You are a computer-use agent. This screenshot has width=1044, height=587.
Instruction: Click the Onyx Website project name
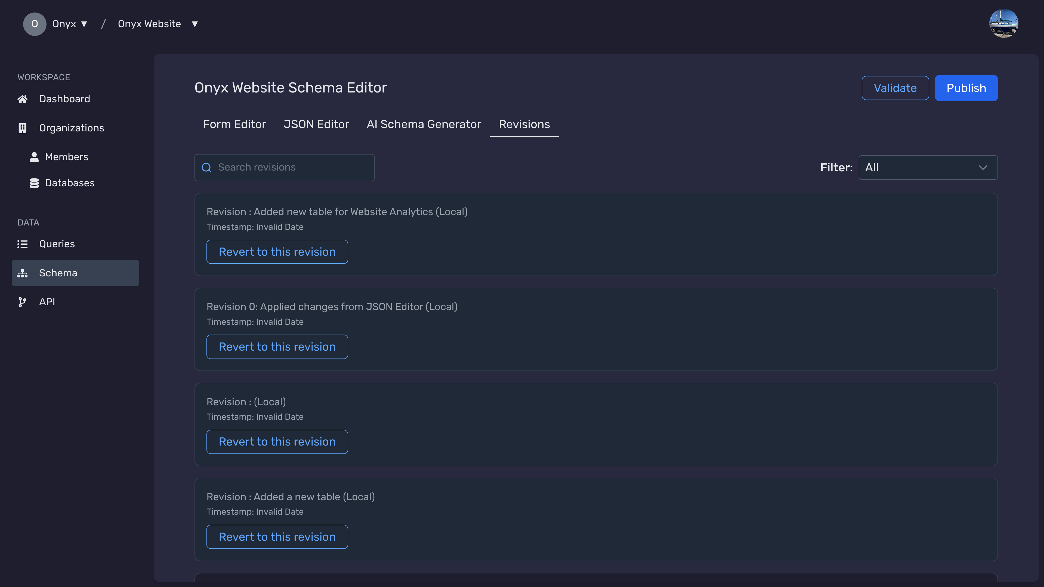(x=149, y=24)
